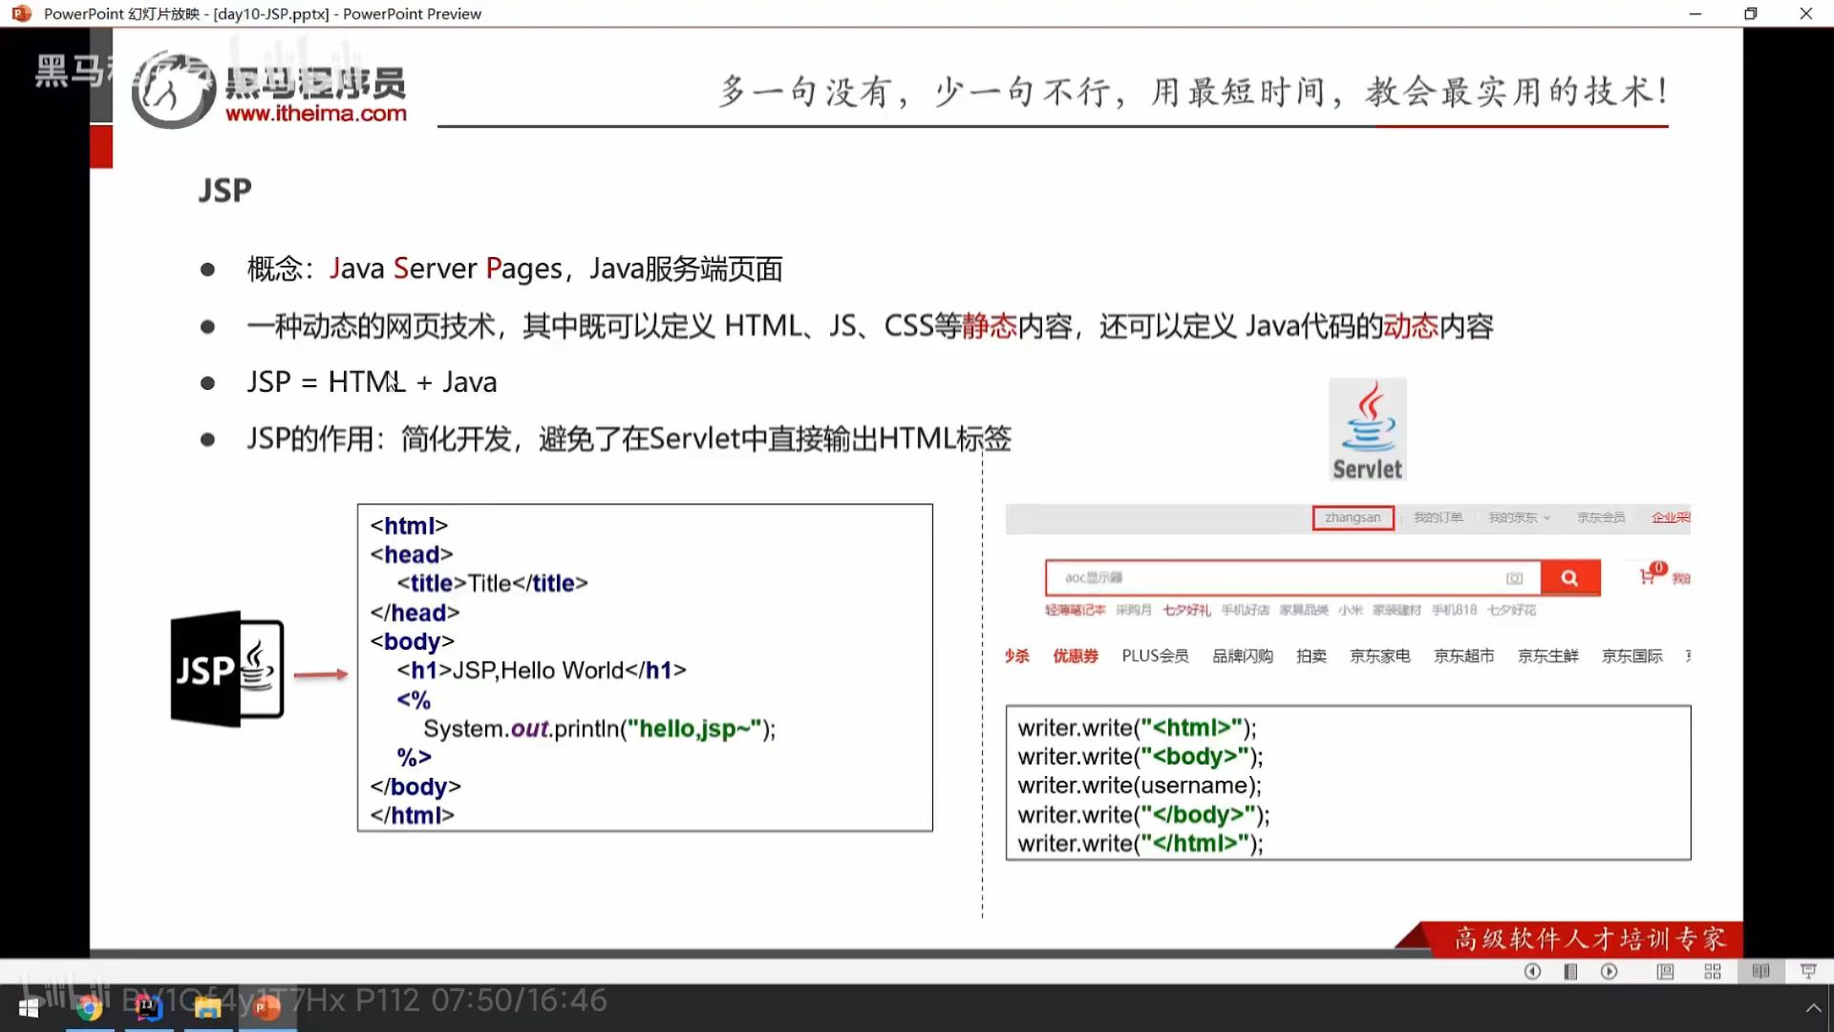Start the Slide Show from the status bar
Screen dimensions: 1834x1032
tap(1808, 972)
